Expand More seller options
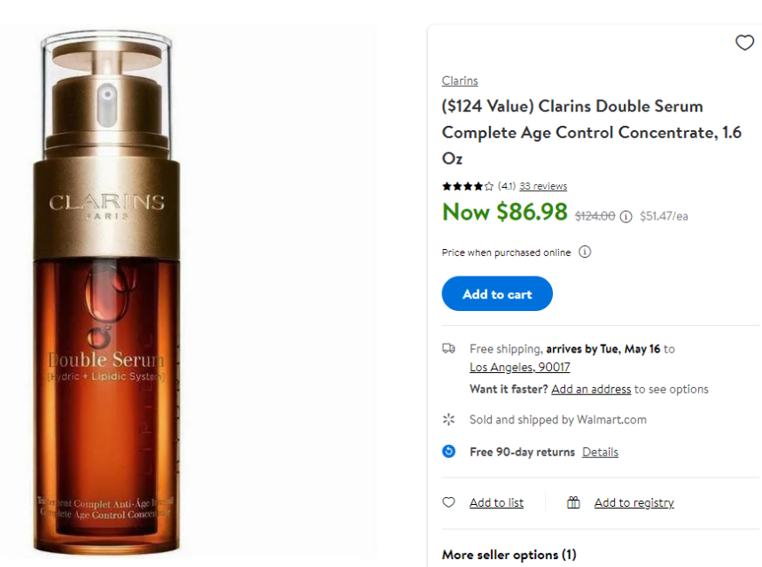 click(509, 554)
